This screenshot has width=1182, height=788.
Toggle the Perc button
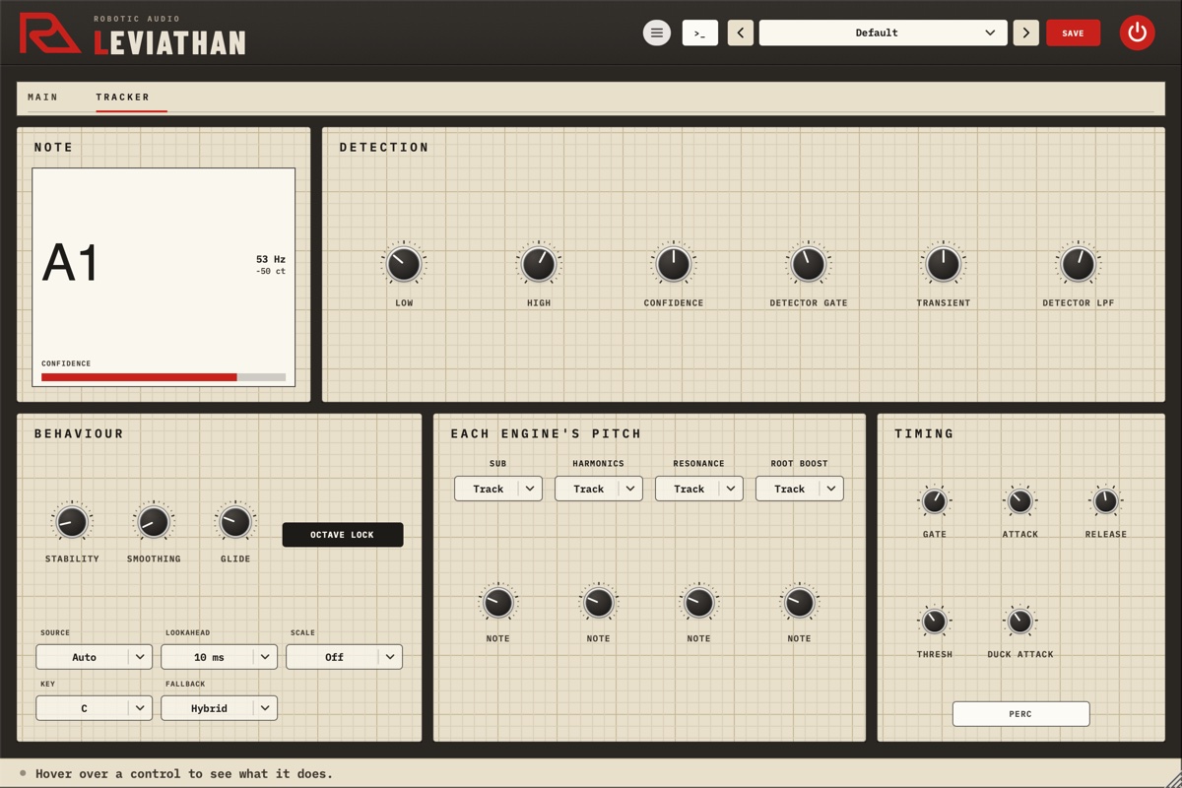point(1021,713)
